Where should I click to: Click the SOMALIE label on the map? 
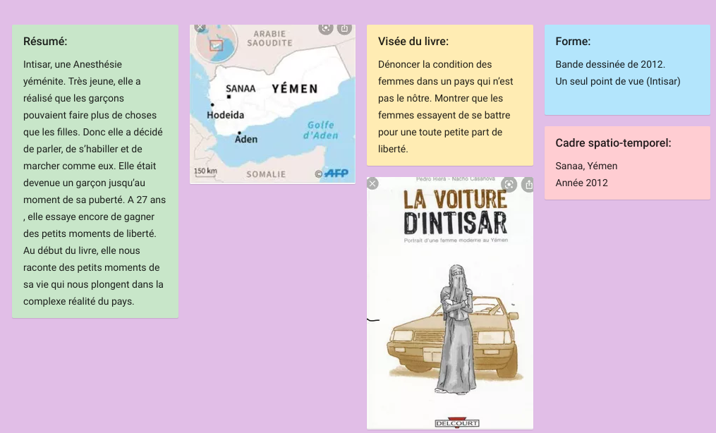pyautogui.click(x=266, y=174)
